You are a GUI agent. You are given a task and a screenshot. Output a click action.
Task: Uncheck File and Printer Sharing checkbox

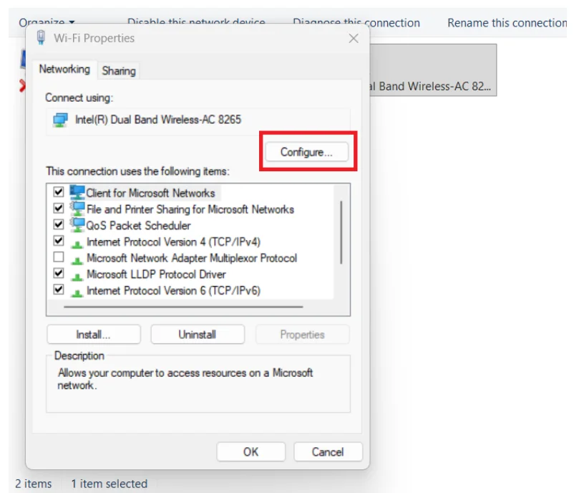pos(59,208)
